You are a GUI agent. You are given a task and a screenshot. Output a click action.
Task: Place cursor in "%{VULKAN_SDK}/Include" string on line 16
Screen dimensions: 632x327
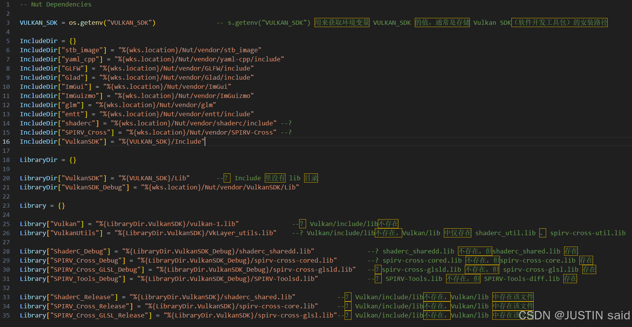click(161, 142)
